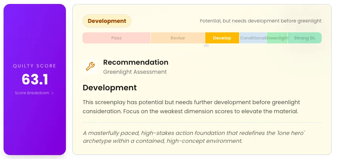Viewport: 337px width, 159px height.
Task: Click the small score marker below rating bar
Action: point(206,45)
